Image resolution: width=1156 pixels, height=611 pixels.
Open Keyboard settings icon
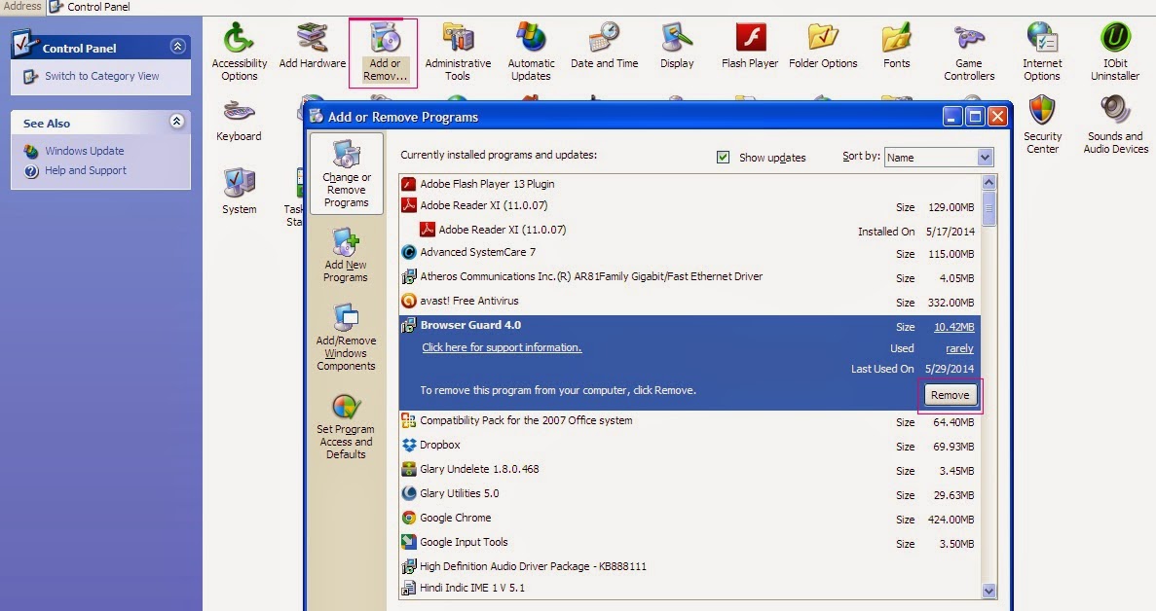click(x=239, y=120)
